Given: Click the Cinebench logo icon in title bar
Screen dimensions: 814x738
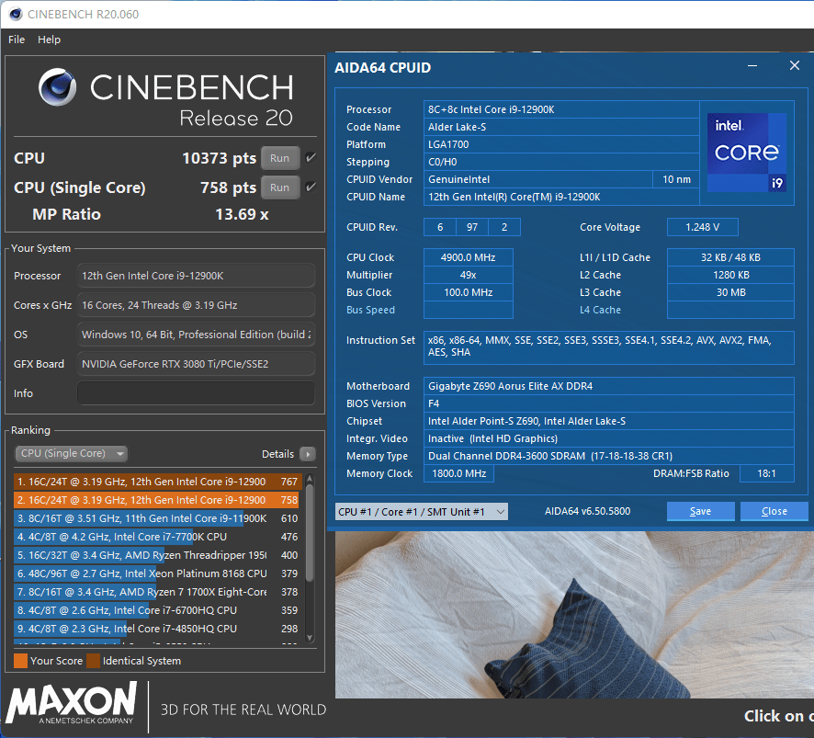Looking at the screenshot, I should pos(16,14).
